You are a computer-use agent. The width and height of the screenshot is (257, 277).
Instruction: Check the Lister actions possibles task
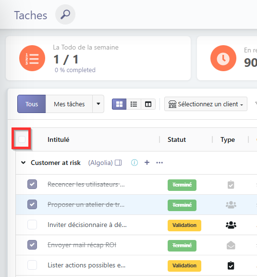click(32, 265)
